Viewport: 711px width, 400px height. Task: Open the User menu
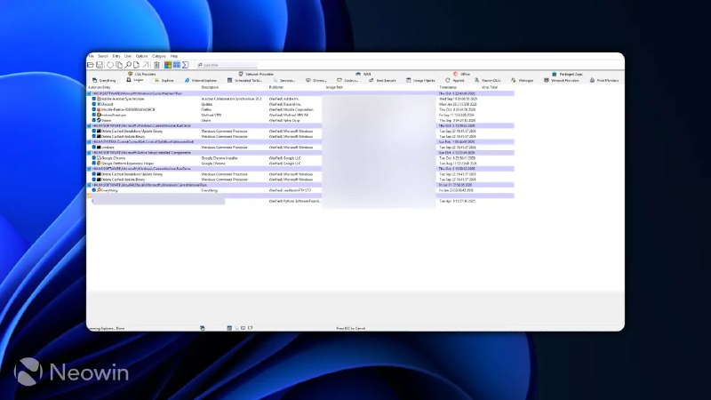tap(128, 56)
